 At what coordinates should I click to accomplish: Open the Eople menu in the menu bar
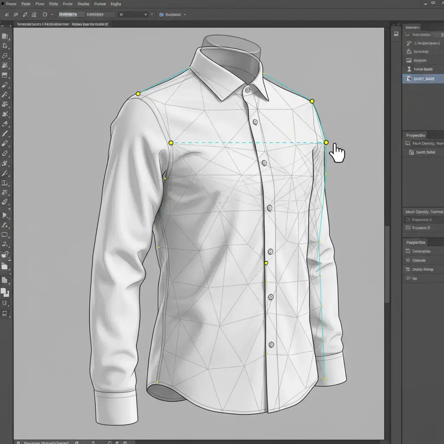click(68, 4)
